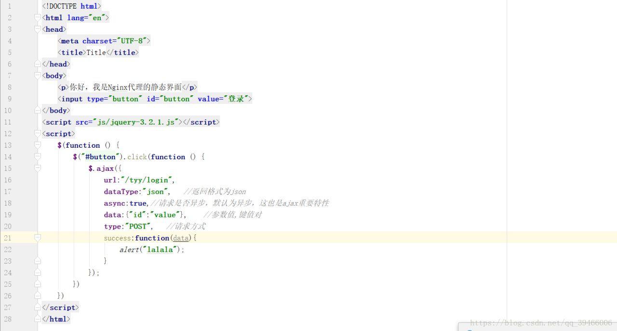This screenshot has width=617, height=331.
Task: Click line number 21 in the gutter
Action: point(8,238)
